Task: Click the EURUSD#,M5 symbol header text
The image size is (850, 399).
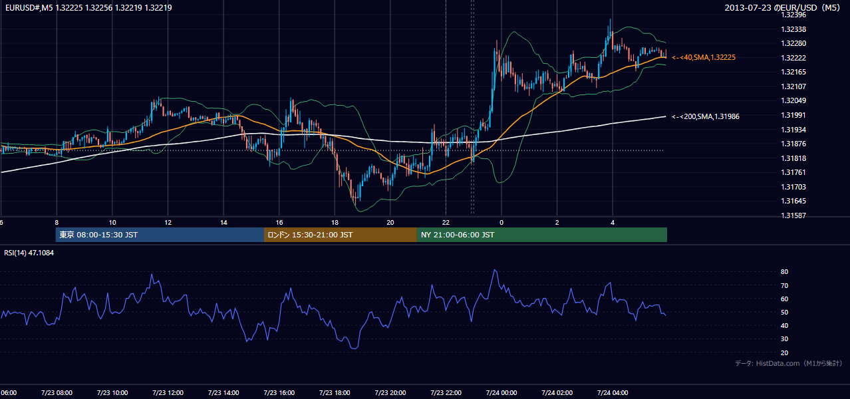Action: pos(88,8)
